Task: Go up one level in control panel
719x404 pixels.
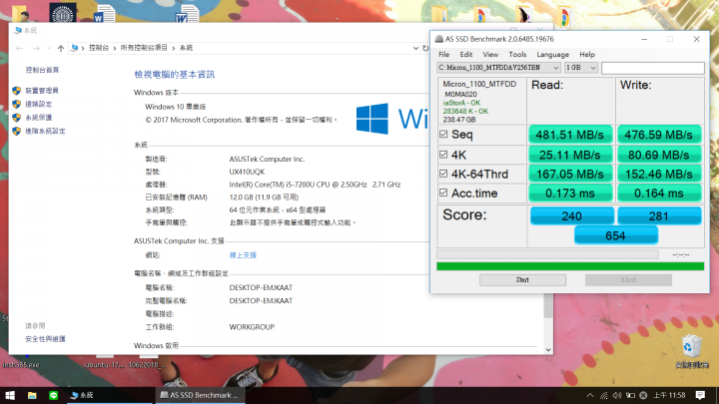Action: (61, 48)
